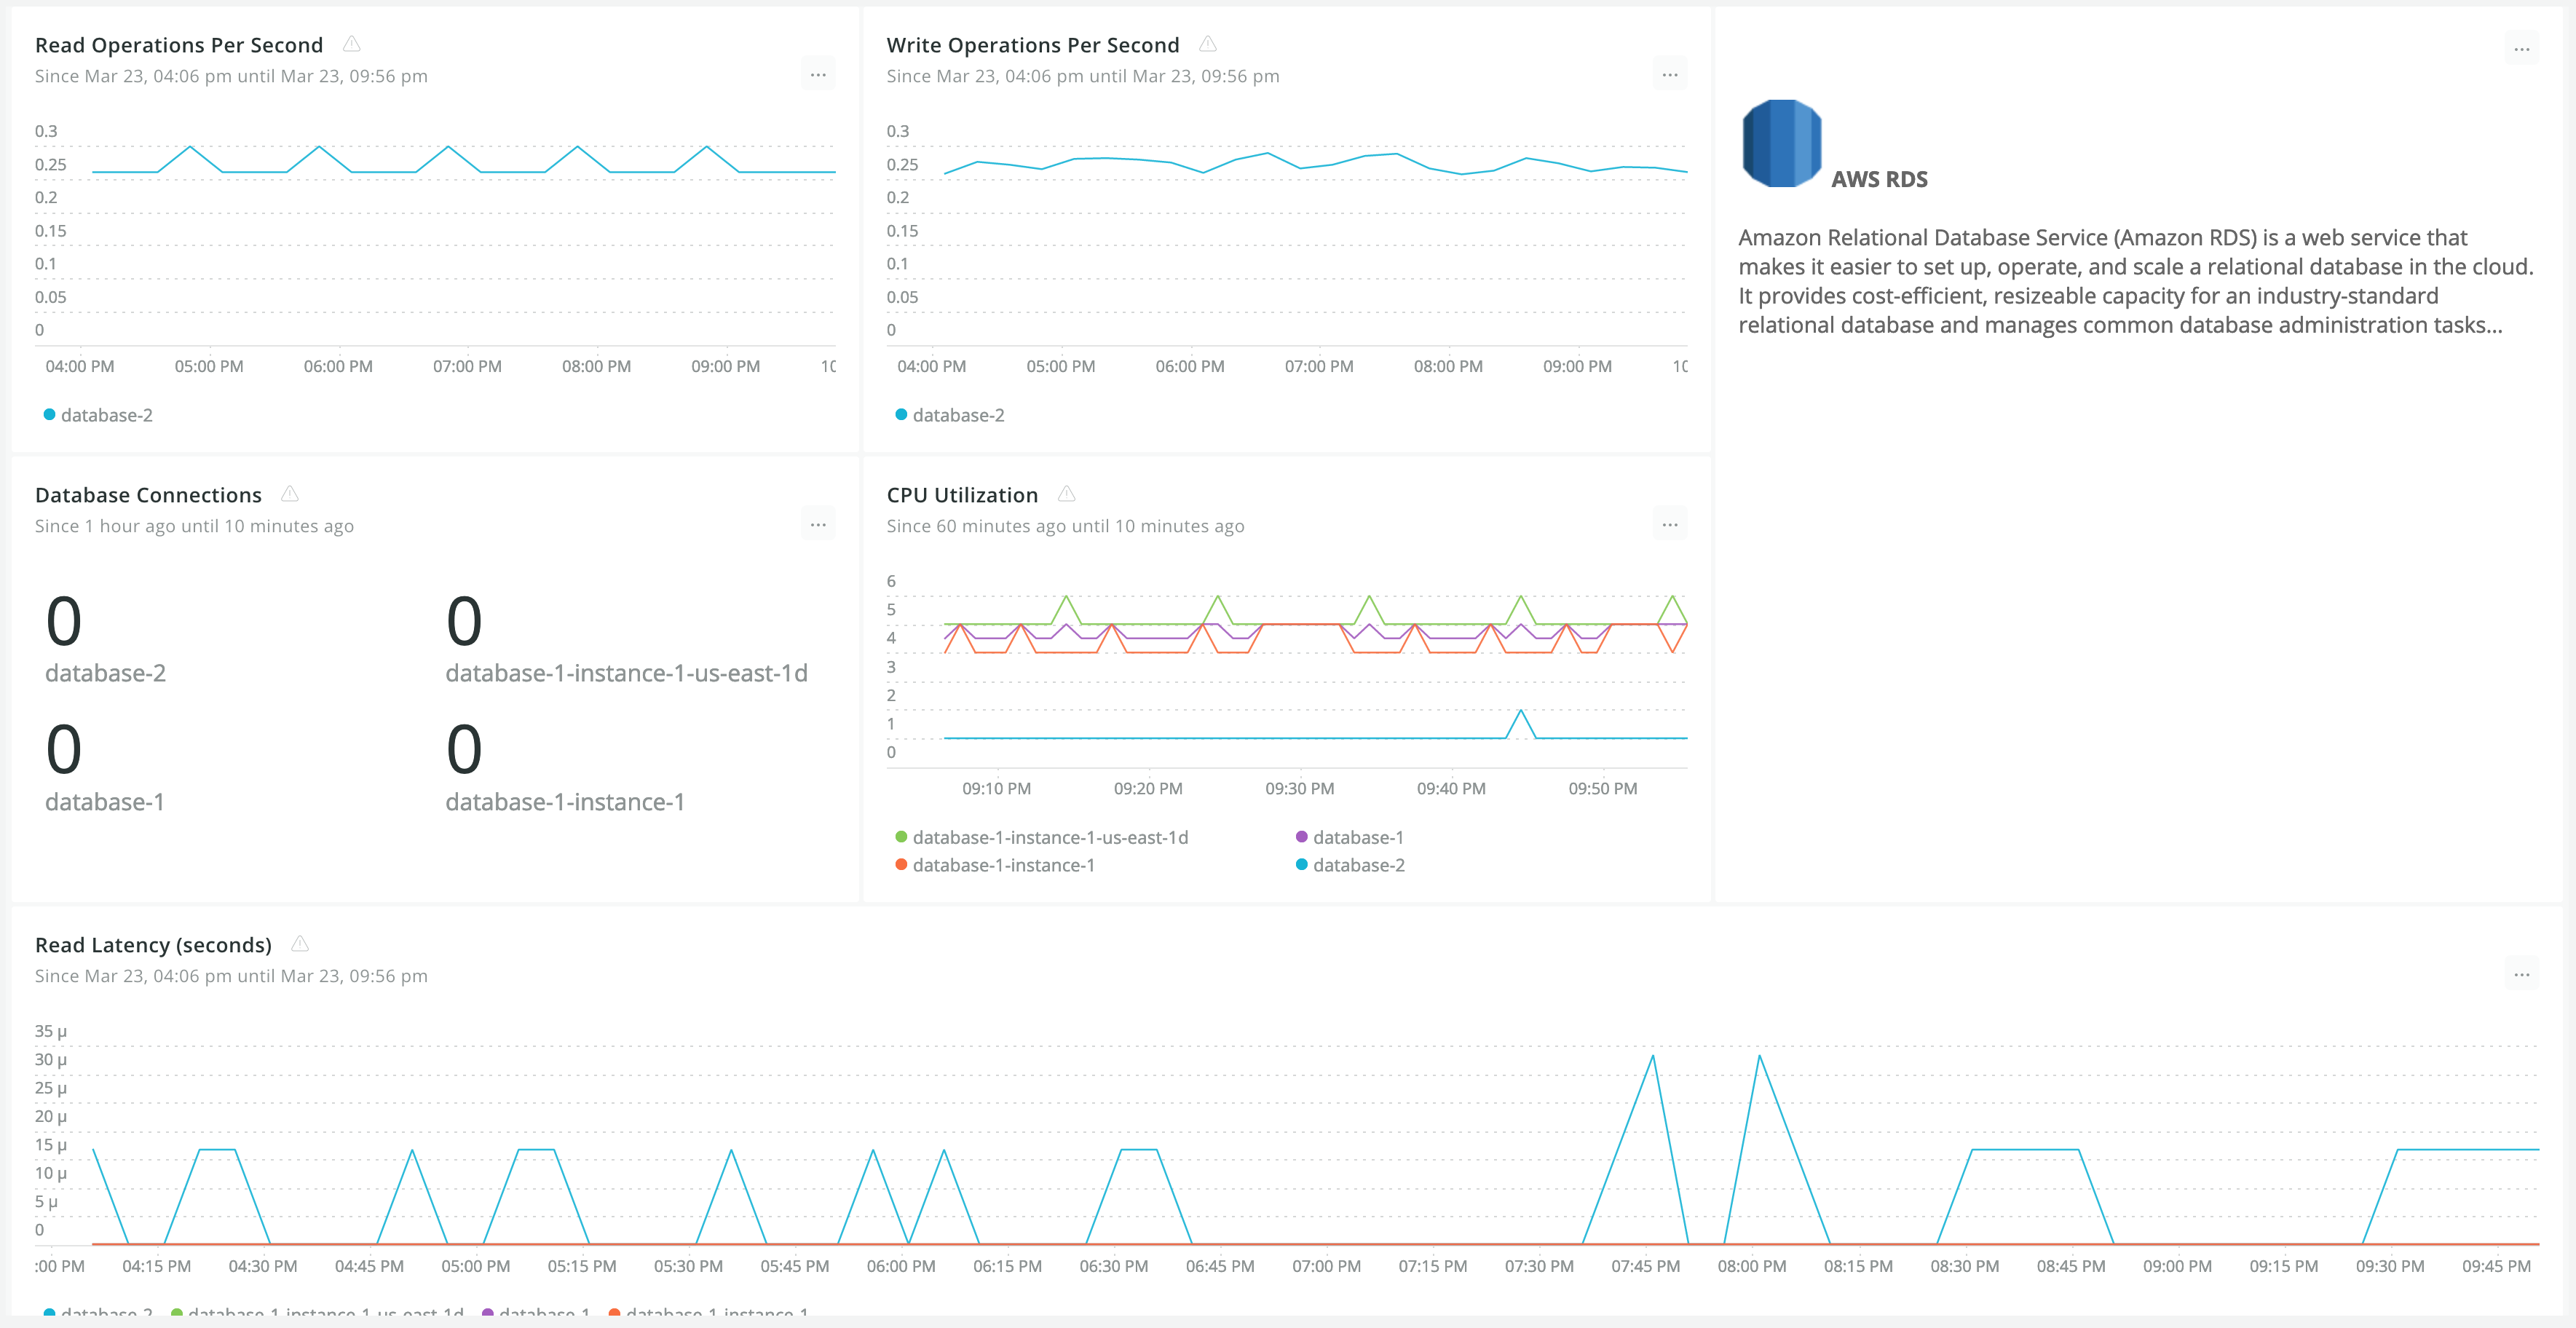Open AWS RDS panel ellipsis menu

[x=2521, y=49]
